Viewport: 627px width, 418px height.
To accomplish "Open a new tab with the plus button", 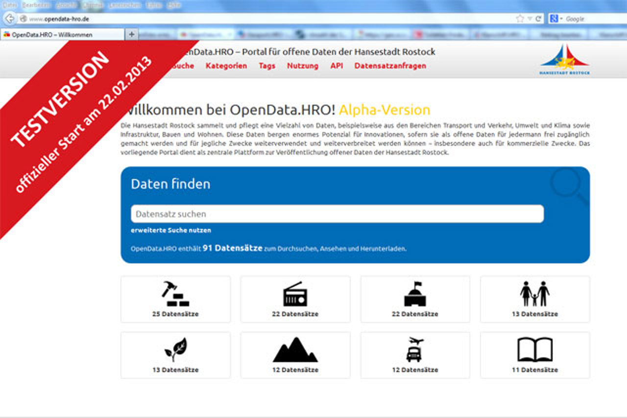I will pos(131,35).
